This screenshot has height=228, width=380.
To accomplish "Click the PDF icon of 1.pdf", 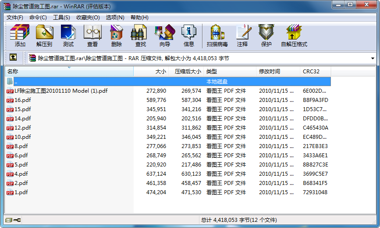I will point(10,192).
